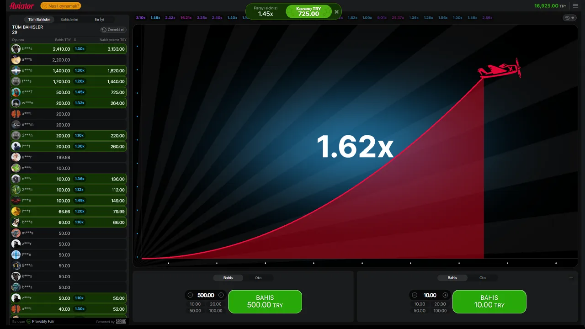
Task: Open the 2.32x round in history bar
Action: 170,18
